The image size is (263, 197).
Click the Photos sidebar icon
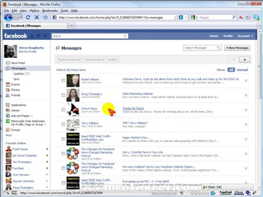tap(8, 90)
